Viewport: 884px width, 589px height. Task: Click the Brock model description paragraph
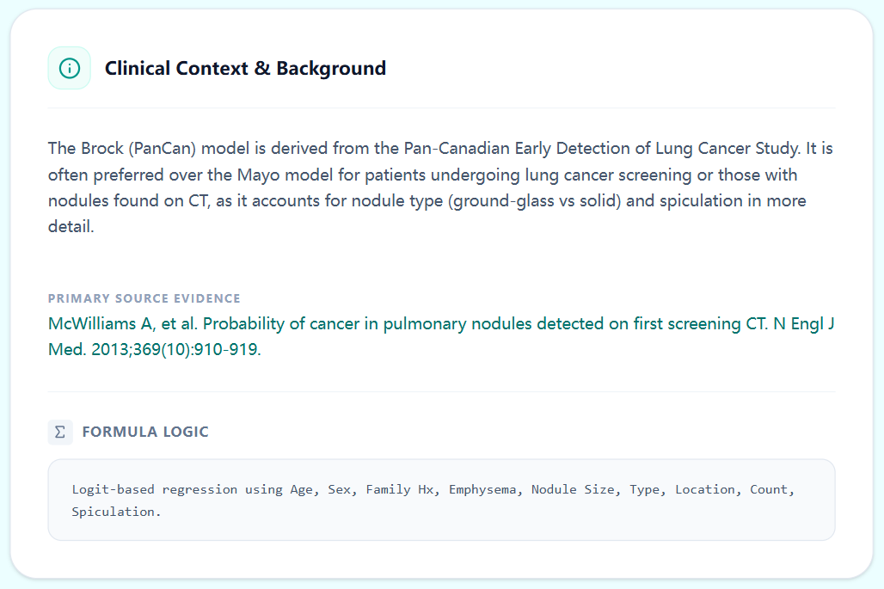[440, 187]
